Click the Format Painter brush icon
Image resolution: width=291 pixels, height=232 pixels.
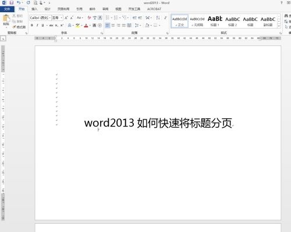[14, 27]
